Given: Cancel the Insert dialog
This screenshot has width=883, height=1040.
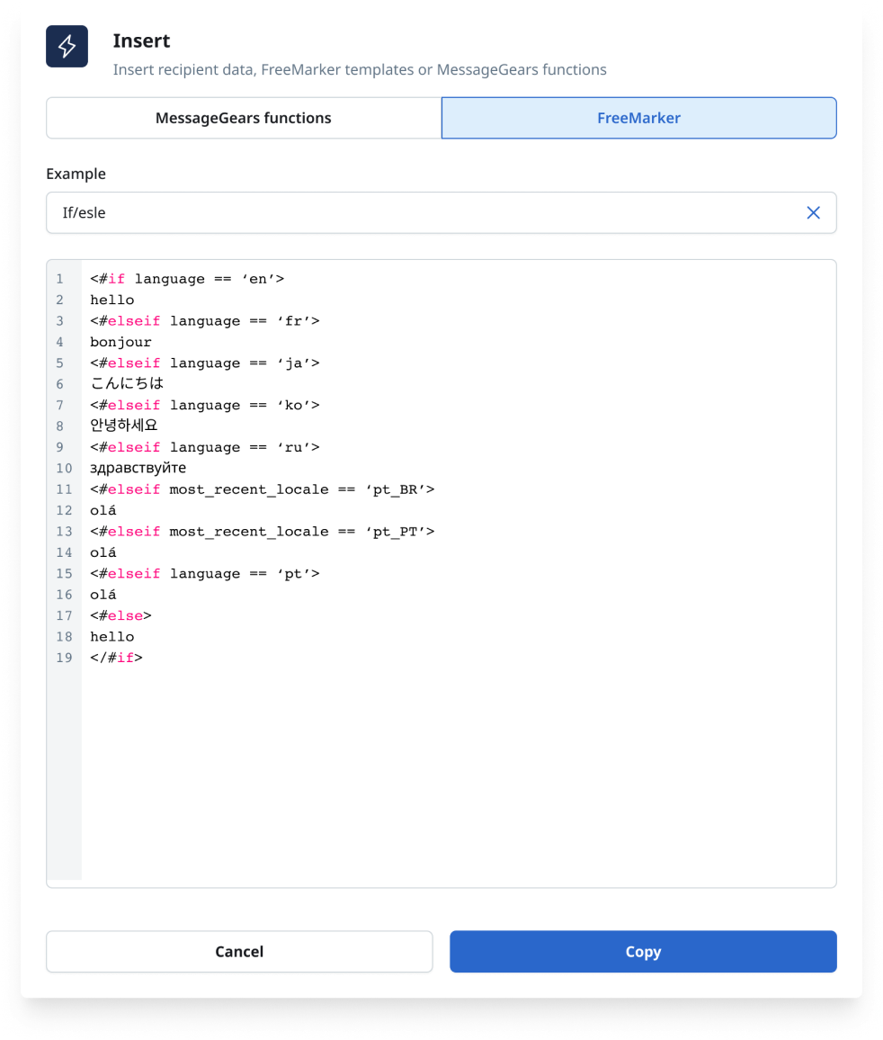Looking at the screenshot, I should [239, 951].
